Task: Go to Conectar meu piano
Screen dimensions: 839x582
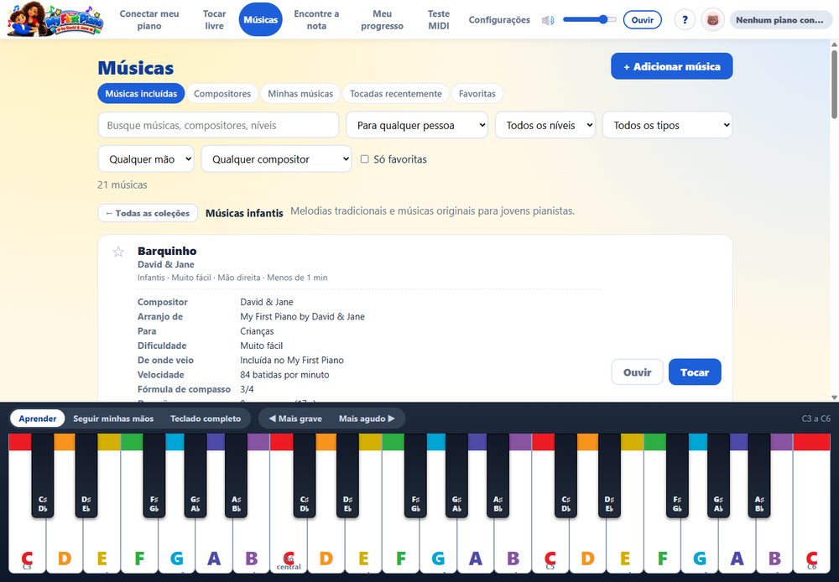Action: click(x=149, y=20)
